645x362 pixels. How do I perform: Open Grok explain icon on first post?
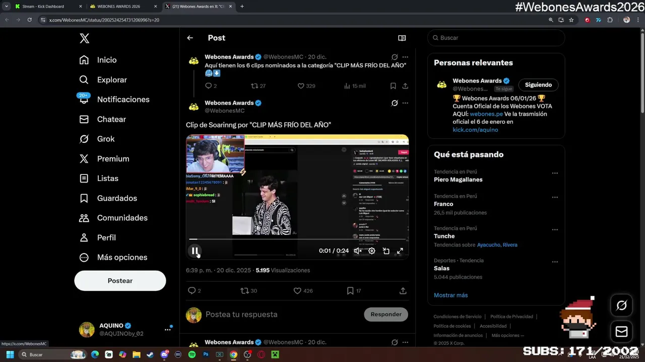395,57
